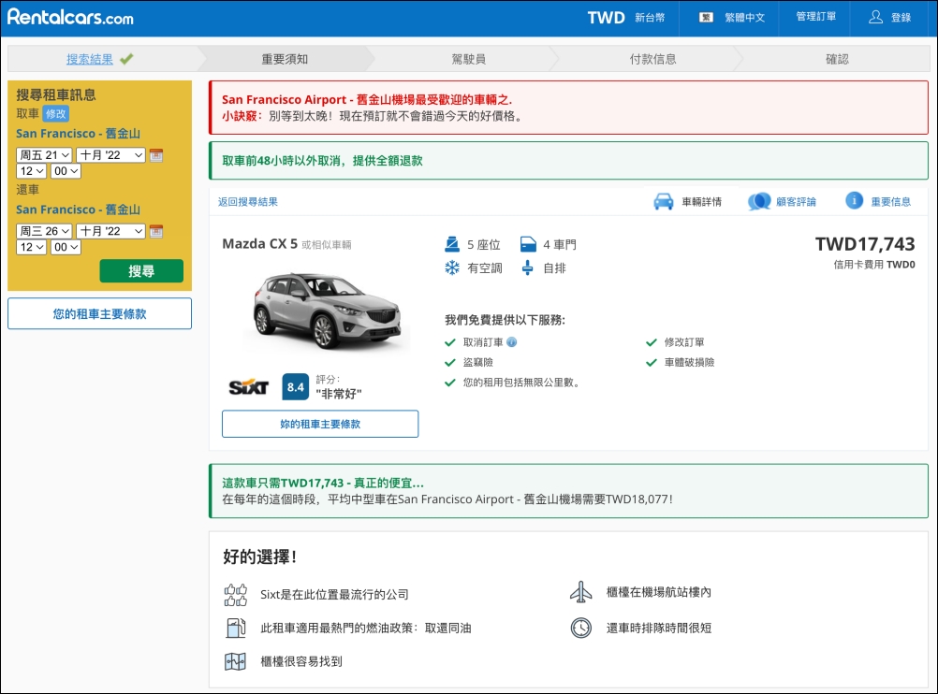
Task: Open the pickup minute dropdown
Action: coord(66,171)
